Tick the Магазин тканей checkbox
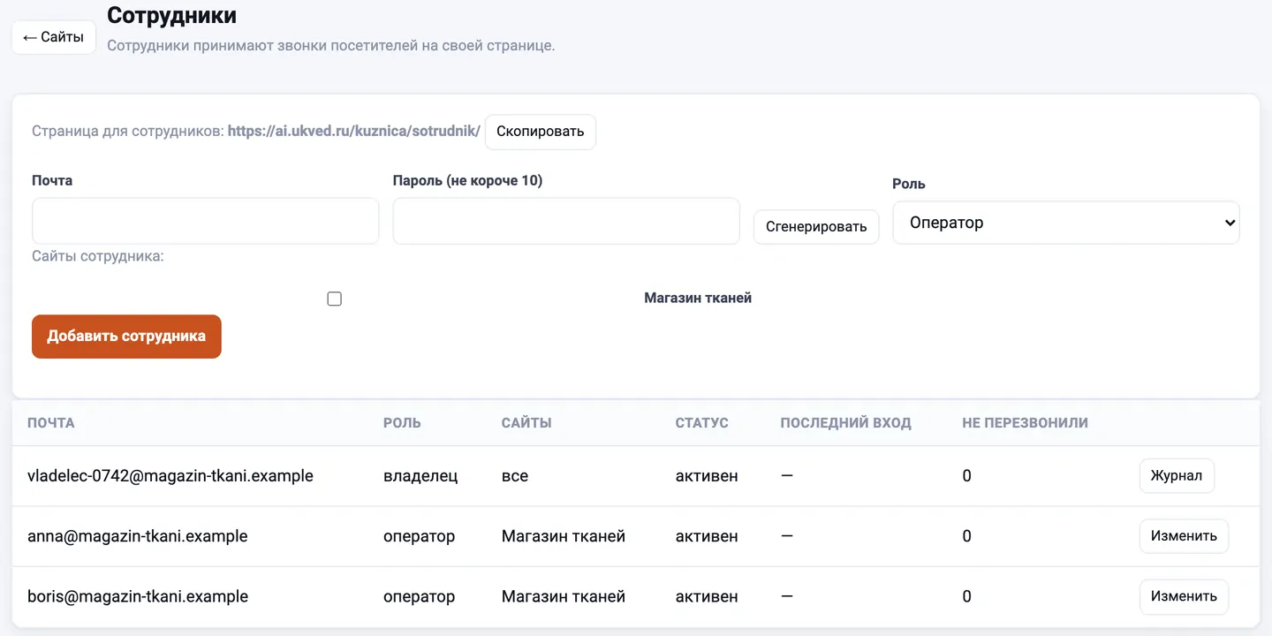Image resolution: width=1272 pixels, height=636 pixels. click(334, 299)
